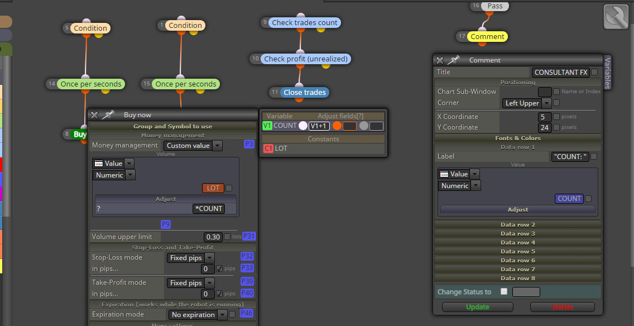
Task: Click the orange swatch beside V1+1
Action: point(337,126)
